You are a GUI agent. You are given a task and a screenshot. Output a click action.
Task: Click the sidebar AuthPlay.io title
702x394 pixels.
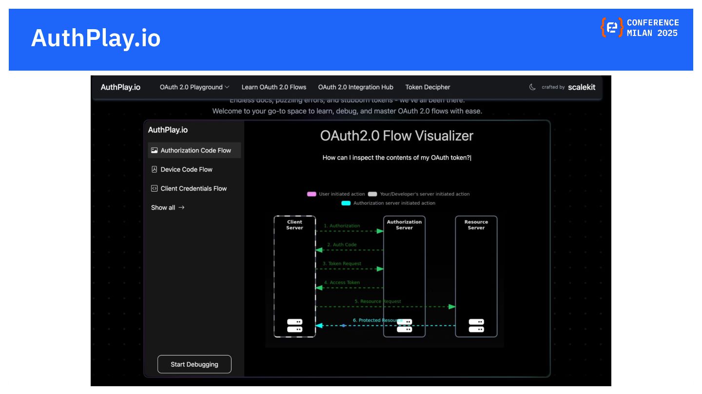tap(168, 130)
